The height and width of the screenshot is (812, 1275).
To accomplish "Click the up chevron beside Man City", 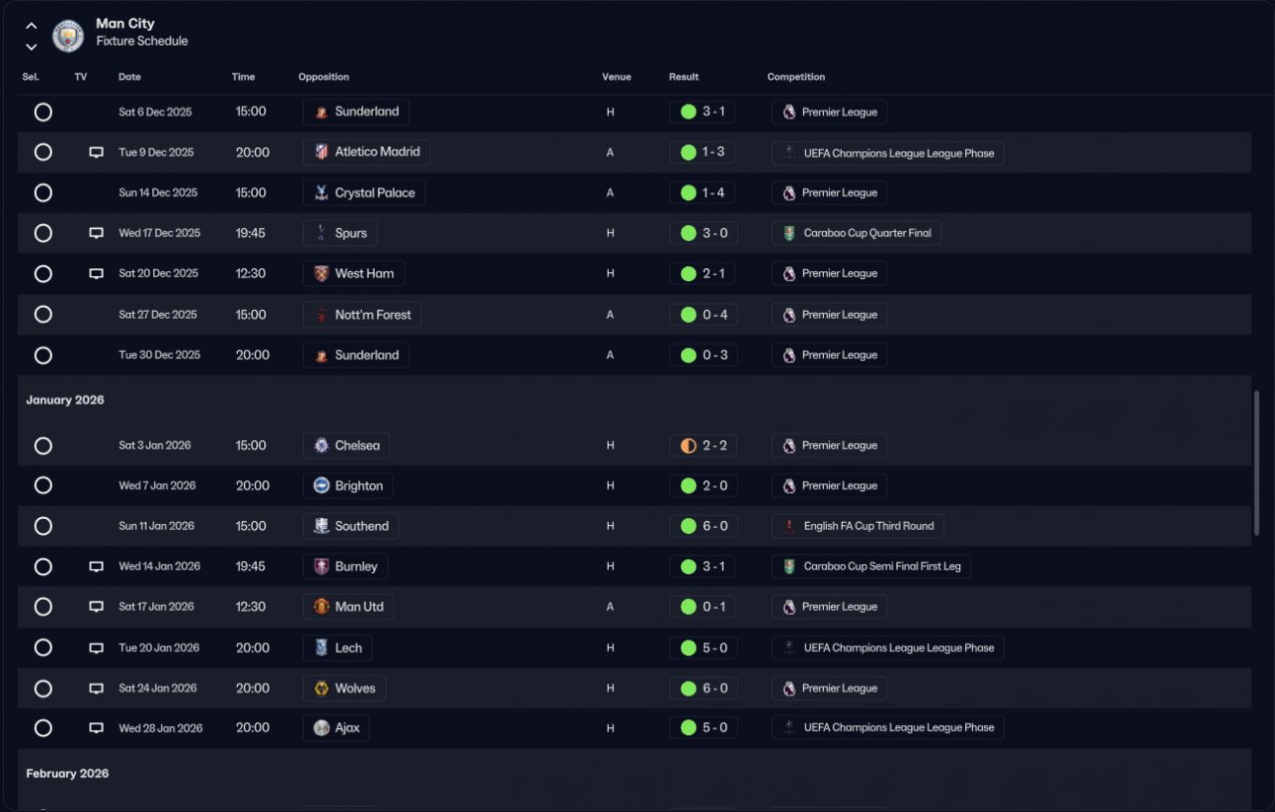I will click(32, 26).
